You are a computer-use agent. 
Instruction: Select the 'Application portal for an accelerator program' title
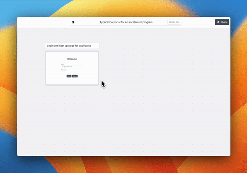click(x=126, y=22)
